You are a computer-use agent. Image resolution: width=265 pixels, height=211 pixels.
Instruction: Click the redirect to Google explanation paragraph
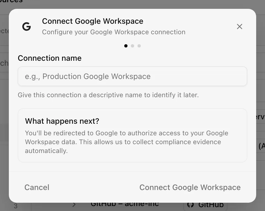pos(127,142)
